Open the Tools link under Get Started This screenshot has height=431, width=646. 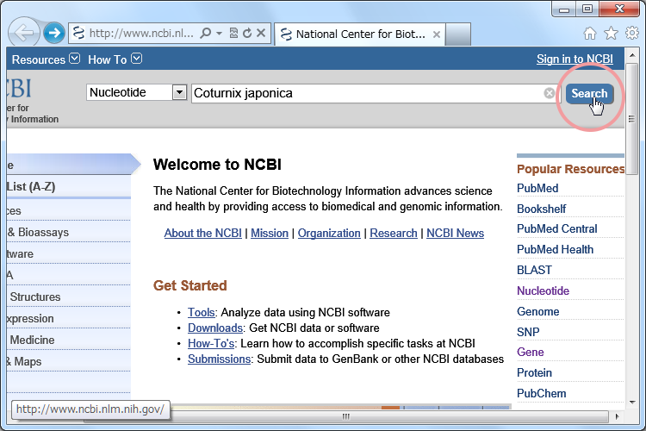(201, 312)
